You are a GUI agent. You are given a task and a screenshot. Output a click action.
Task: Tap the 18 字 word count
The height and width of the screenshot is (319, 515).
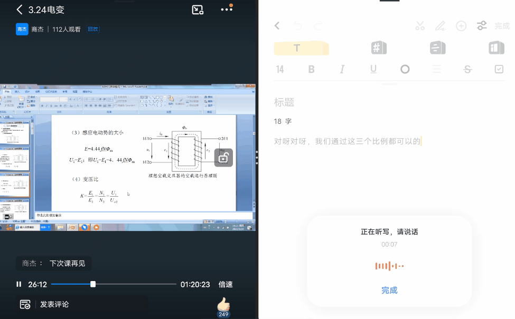coord(283,121)
